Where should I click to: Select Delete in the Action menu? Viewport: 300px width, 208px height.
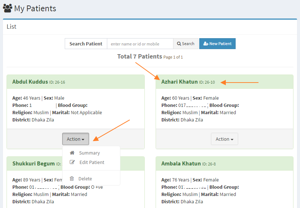85,179
